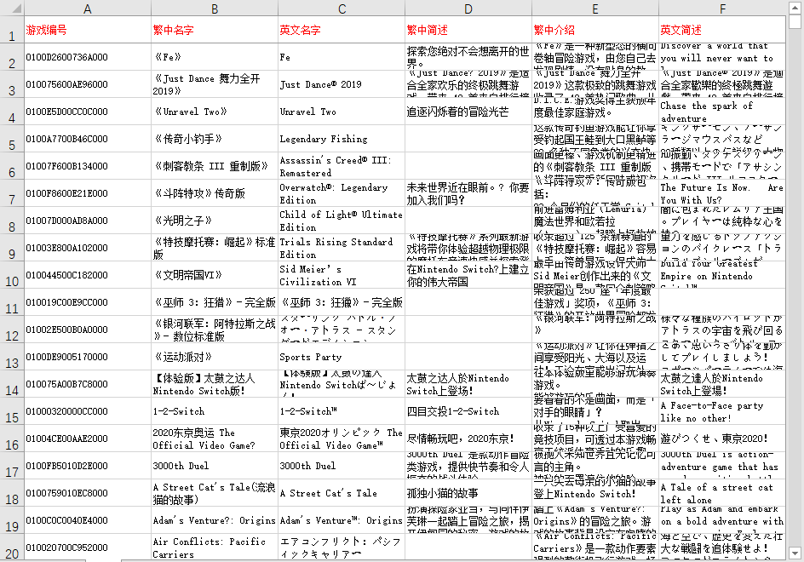Screen dimensions: 804x562
Task: Select row 20 header
Action: tap(12, 548)
